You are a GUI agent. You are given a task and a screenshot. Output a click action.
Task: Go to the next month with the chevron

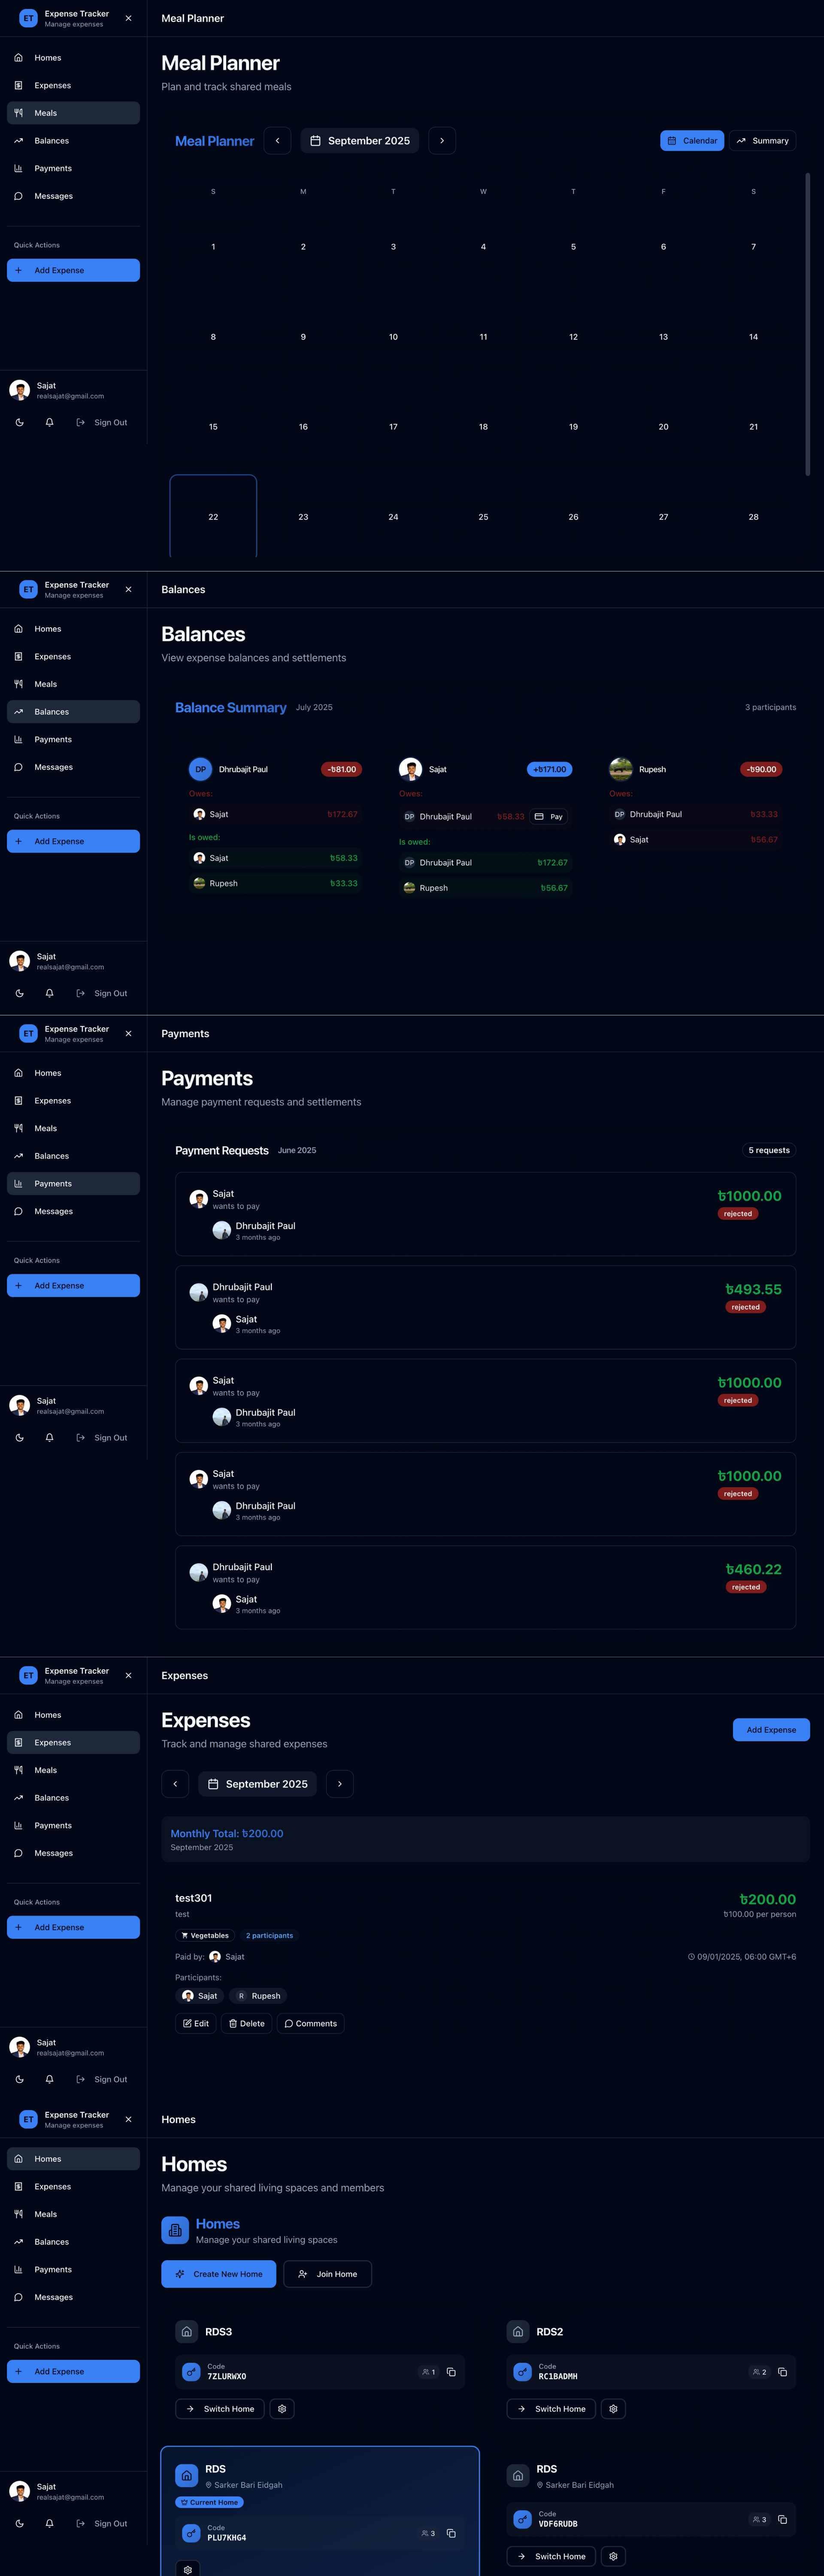(x=441, y=140)
